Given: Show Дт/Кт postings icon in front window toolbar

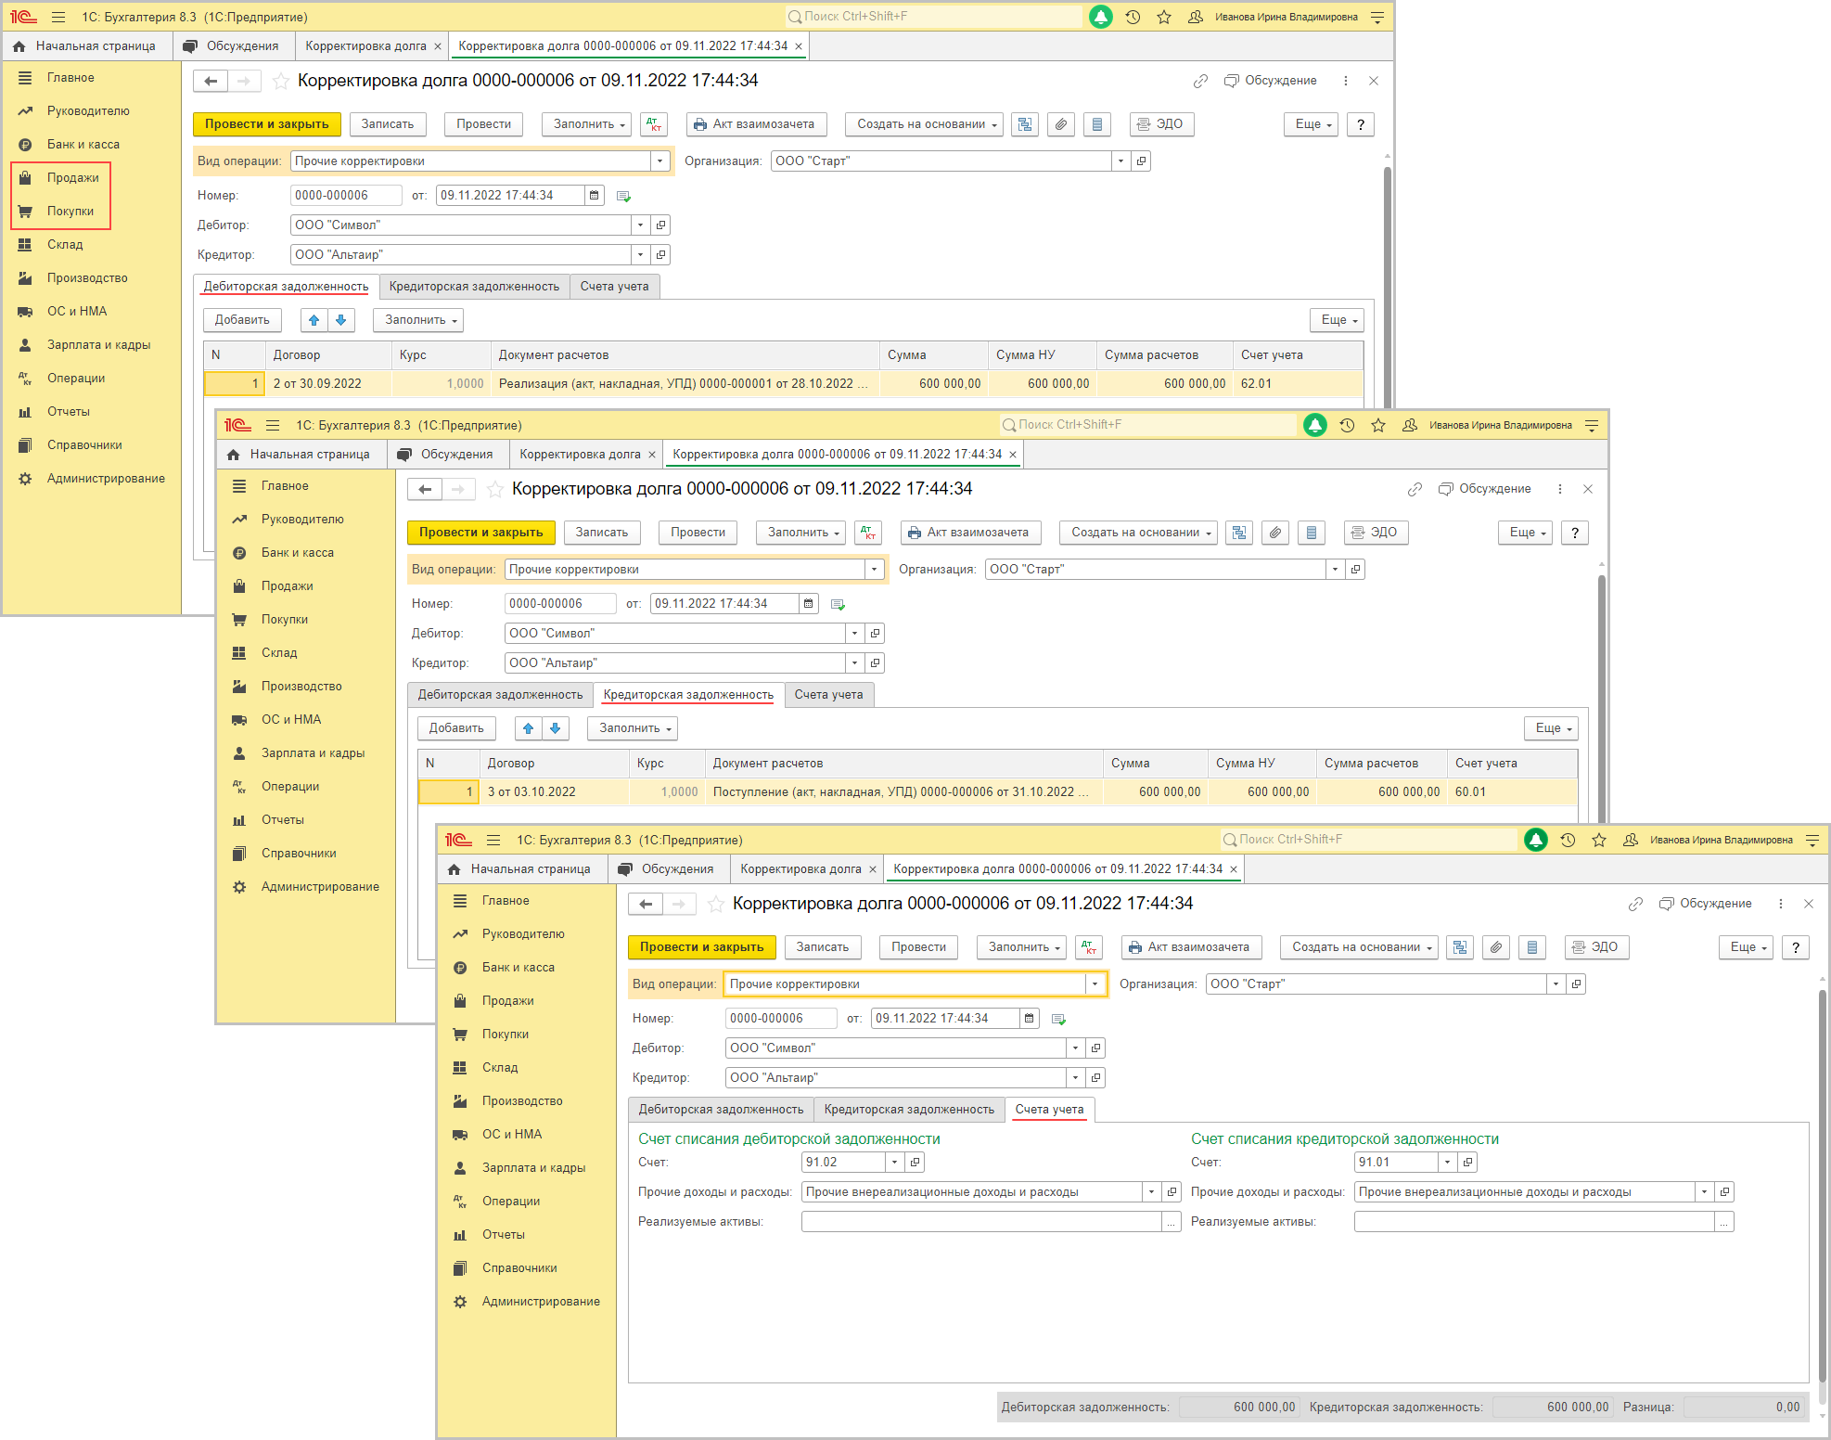Looking at the screenshot, I should [x=1089, y=947].
